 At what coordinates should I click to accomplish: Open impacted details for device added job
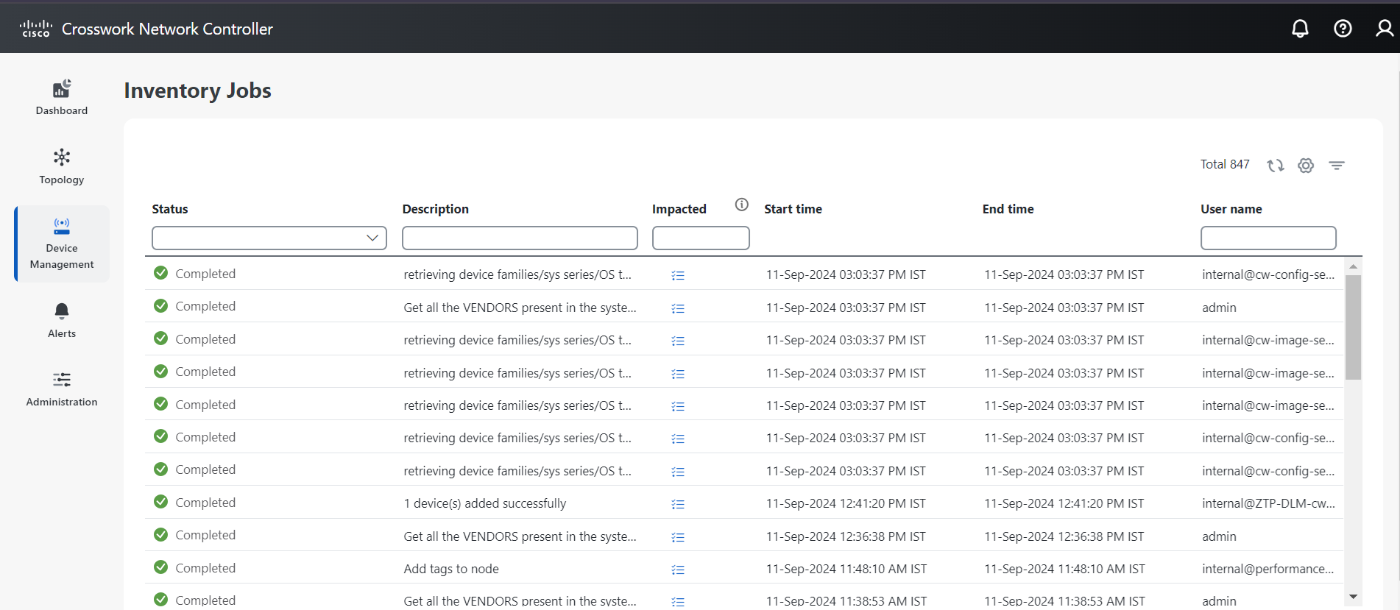point(678,504)
